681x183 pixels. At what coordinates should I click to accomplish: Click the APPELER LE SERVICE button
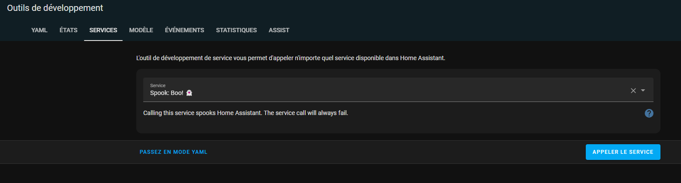[623, 152]
